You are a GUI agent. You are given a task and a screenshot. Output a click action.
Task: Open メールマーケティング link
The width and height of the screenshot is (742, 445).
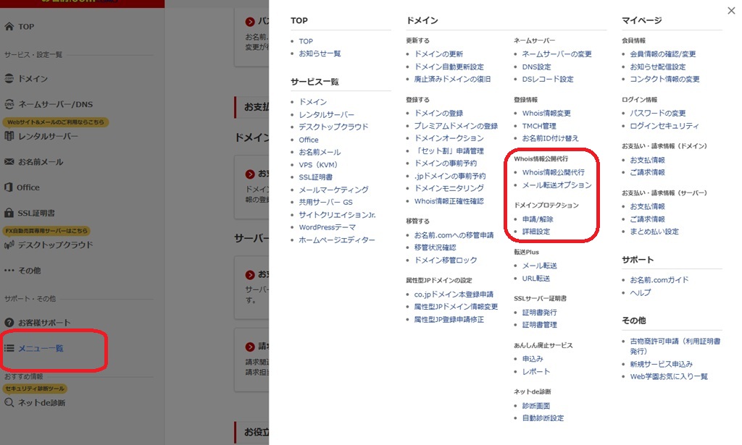coord(333,190)
